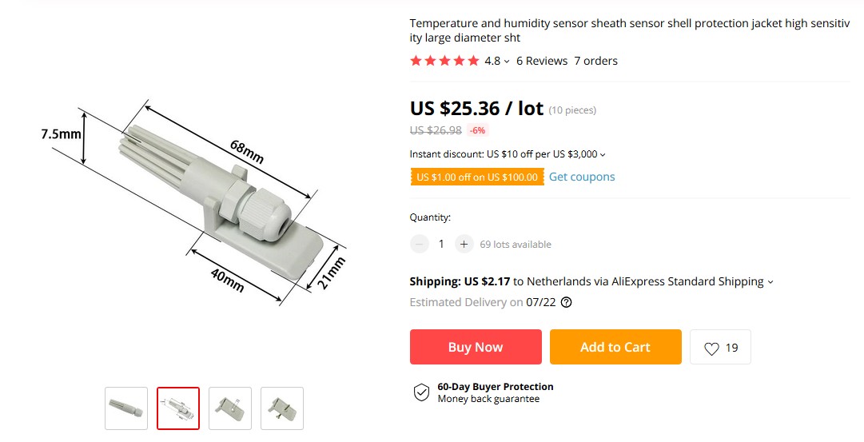
Task: Expand the 4.8 rating dropdown arrow
Action: coord(507,62)
